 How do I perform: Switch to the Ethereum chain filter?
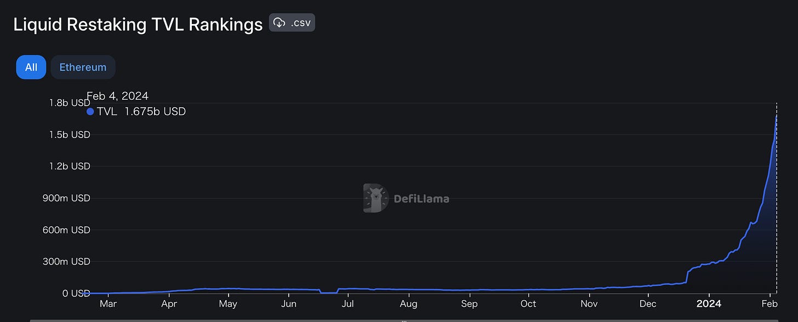point(83,67)
